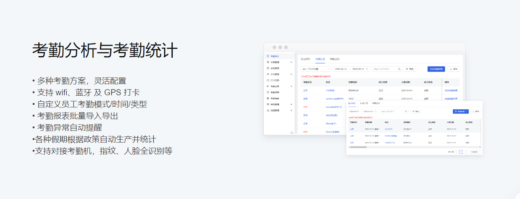Click 2022-04-14 to 2022-05-13 date range field
Viewport: 520px width, 199px height.
(351, 69)
